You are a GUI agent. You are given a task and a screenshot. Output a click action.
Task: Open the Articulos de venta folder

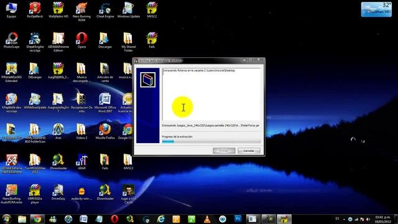point(105,73)
